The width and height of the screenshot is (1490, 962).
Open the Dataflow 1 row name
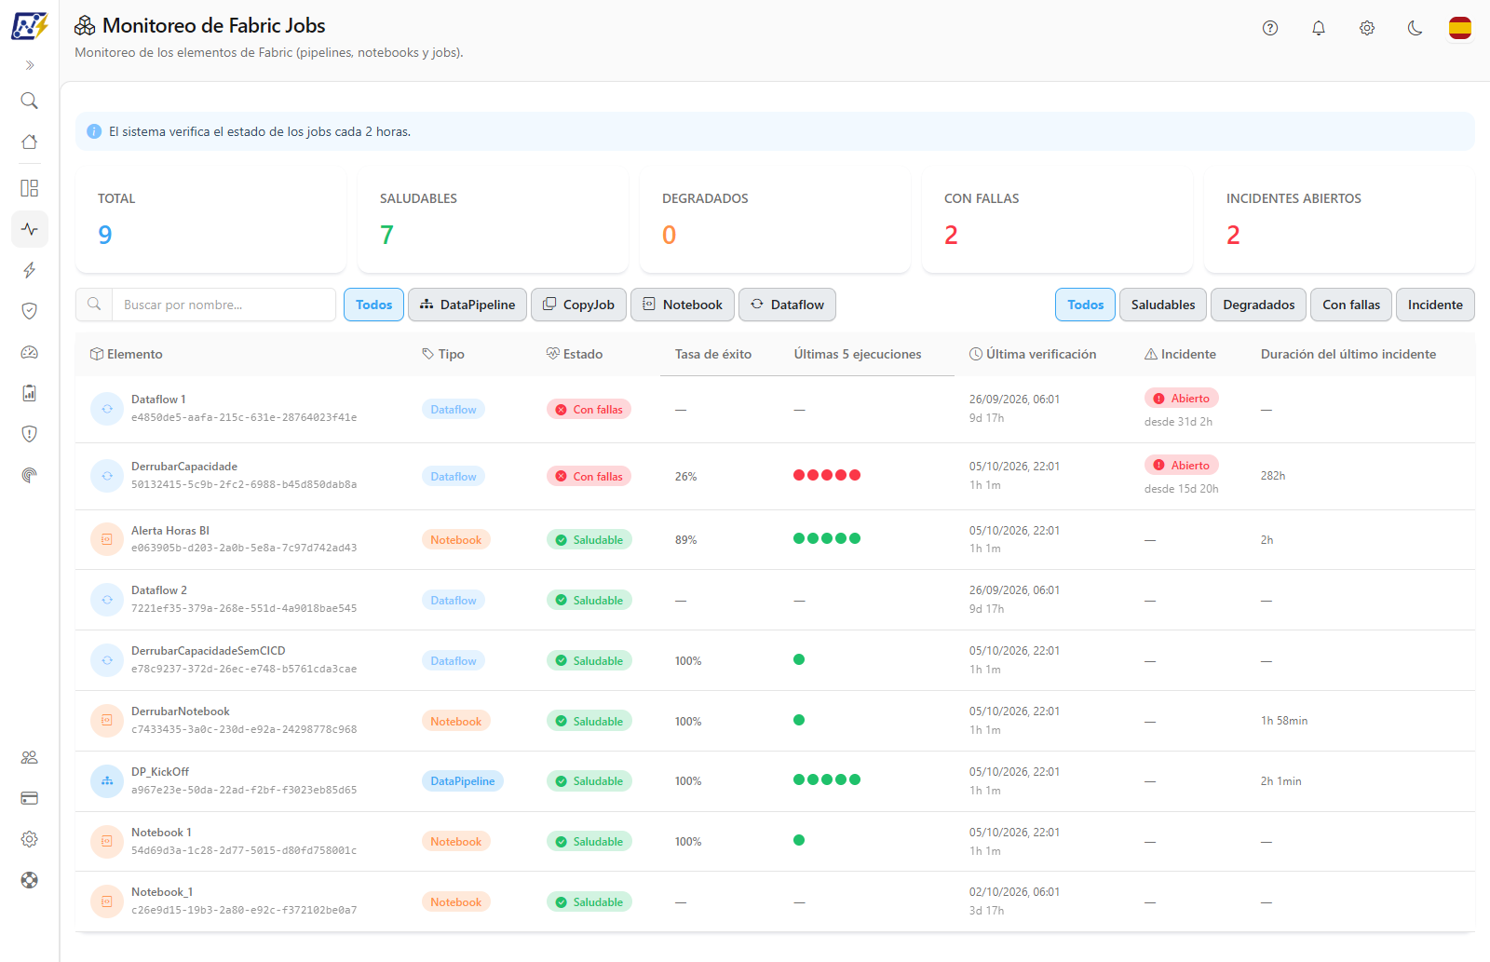pos(158,400)
